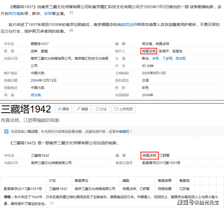The width and height of the screenshot is (224, 208).
Task: Open the 陈友旺 cast link
Action: coord(181,58)
